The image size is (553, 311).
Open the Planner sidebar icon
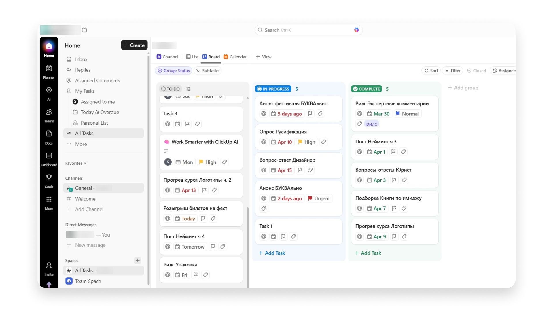[49, 68]
